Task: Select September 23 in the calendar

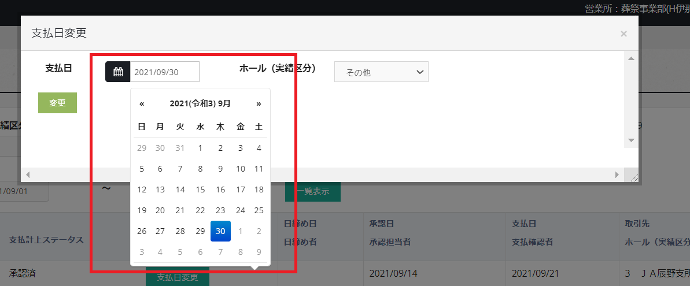Action: [220, 210]
